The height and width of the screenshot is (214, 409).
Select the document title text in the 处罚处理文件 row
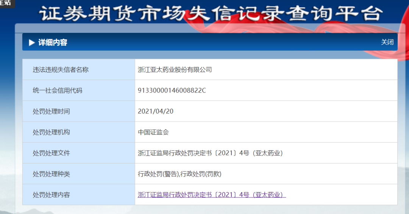[210, 153]
